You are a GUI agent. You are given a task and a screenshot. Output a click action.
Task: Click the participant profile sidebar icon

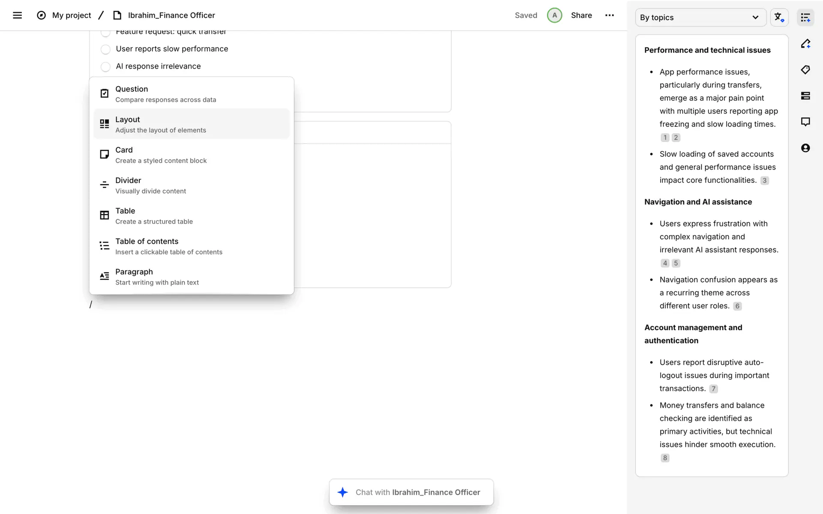pos(805,148)
